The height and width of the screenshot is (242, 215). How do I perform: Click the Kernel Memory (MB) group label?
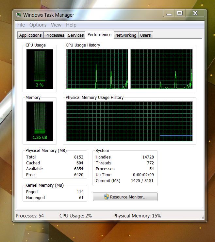click(x=44, y=185)
